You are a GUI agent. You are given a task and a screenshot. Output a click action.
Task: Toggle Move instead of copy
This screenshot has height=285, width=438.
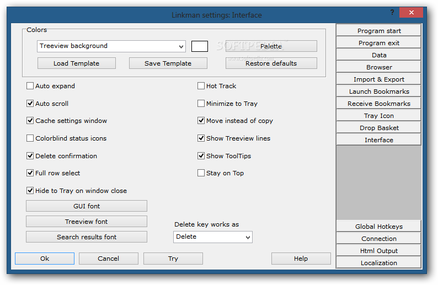point(201,121)
